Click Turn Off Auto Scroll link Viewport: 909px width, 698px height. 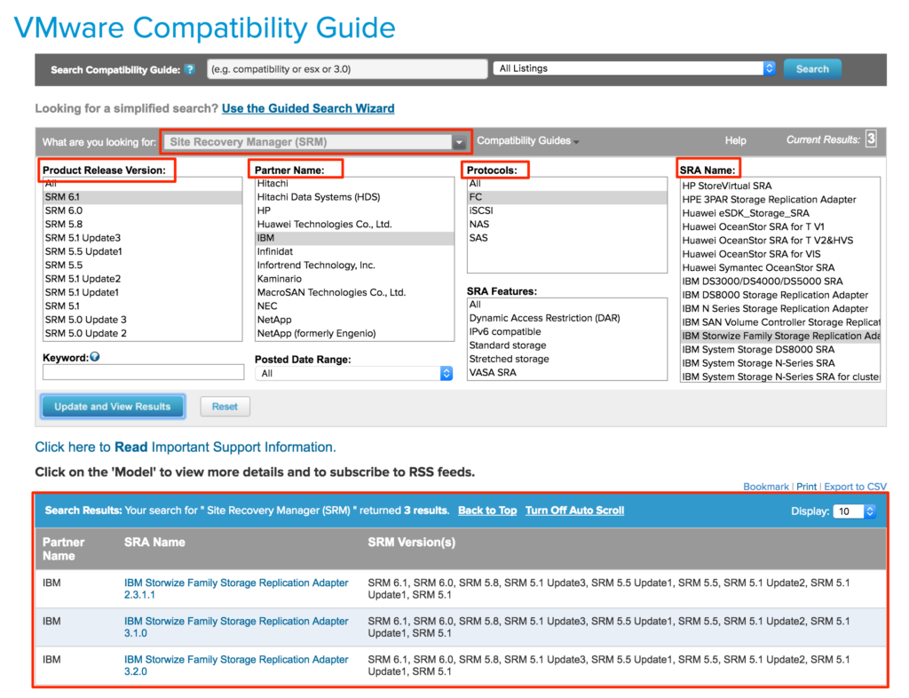pos(574,511)
